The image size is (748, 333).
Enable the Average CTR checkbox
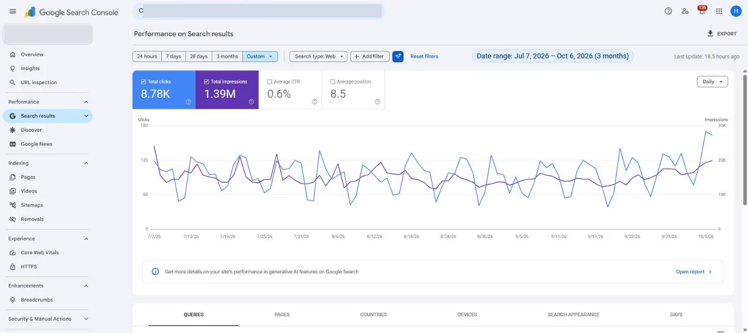click(270, 82)
